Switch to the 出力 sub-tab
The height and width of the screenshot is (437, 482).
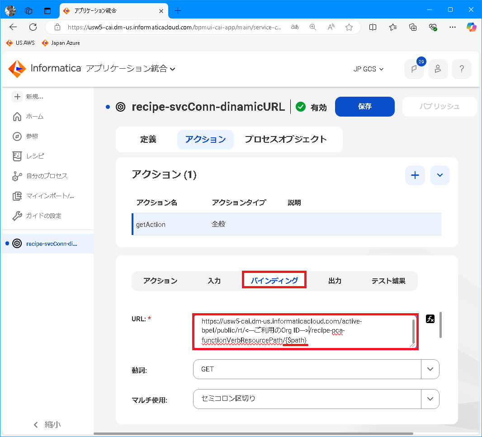[335, 281]
